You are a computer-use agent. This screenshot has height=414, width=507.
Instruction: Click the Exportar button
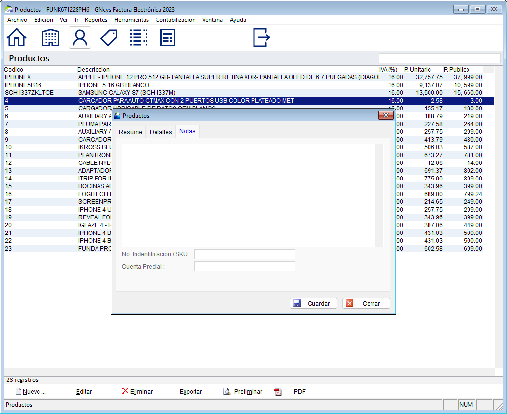tap(191, 392)
